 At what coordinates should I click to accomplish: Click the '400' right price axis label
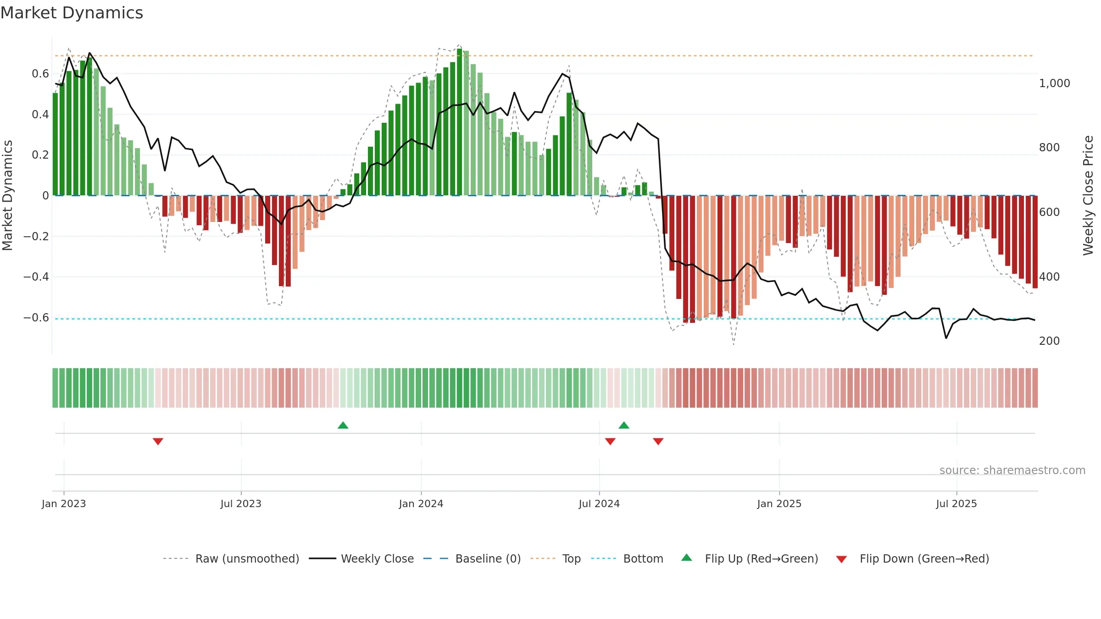pos(1049,276)
